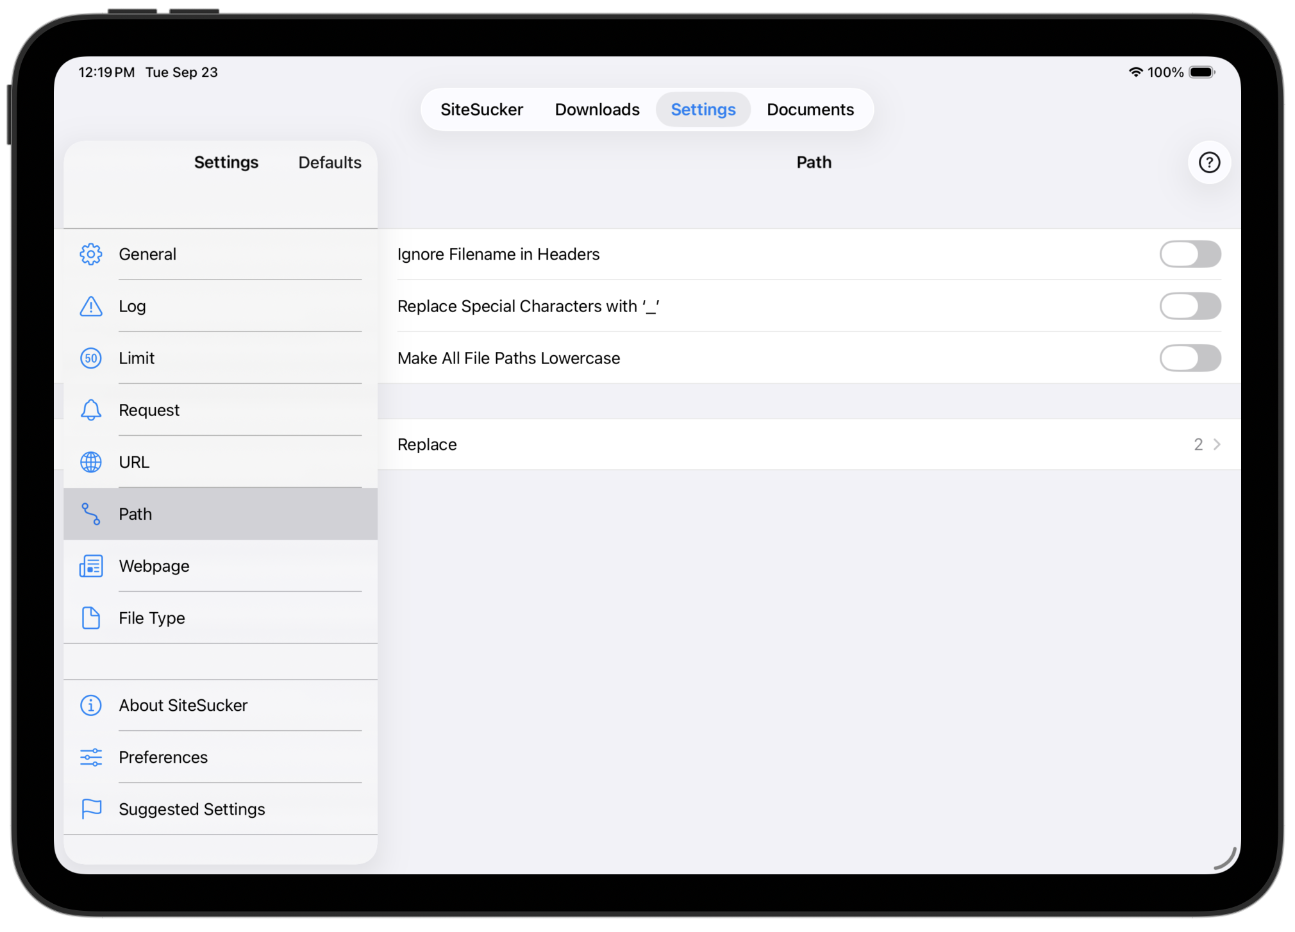Click the Replace count value 2
Image resolution: width=1295 pixels, height=932 pixels.
coord(1198,444)
